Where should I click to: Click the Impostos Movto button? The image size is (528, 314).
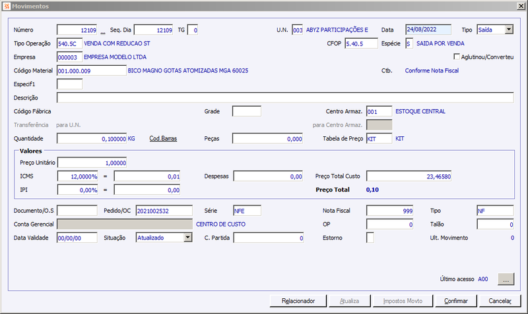(403, 301)
